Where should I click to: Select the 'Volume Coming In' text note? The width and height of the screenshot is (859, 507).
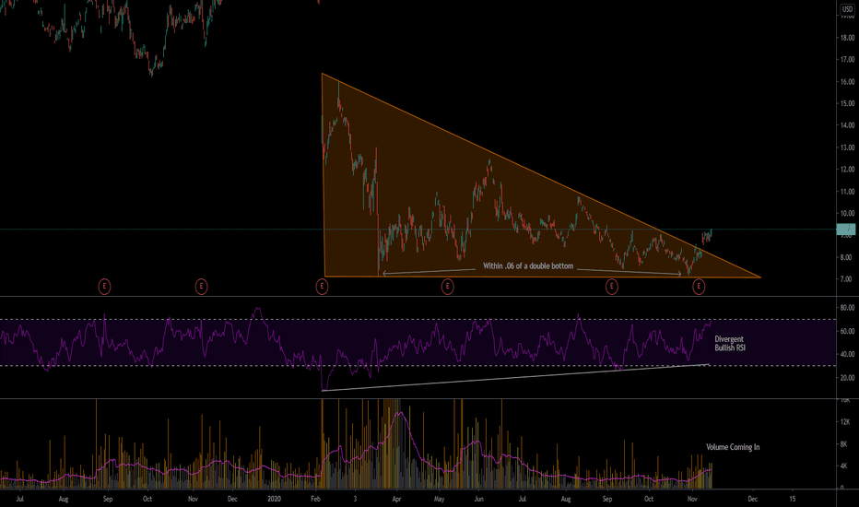(x=733, y=447)
